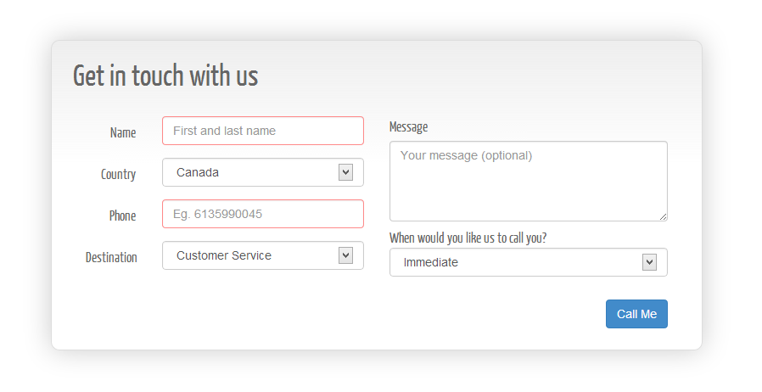Click the 'Customer Service' value text
Viewport: 762px width, 392px height.
224,255
